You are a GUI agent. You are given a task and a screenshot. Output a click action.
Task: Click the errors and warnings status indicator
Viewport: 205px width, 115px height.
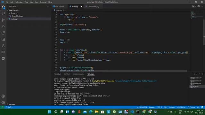(x=9, y=107)
